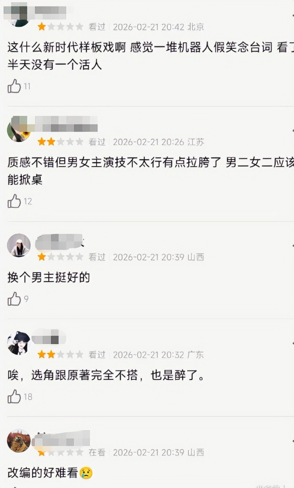Screen dimensions: 294x488
Task: Open avatar of the '改编的好难看' reviewer
Action: (x=19, y=441)
